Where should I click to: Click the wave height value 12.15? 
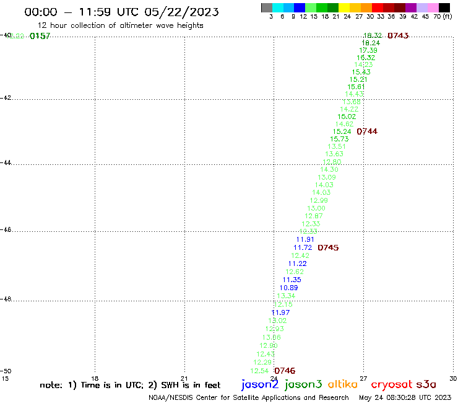coord(283,304)
